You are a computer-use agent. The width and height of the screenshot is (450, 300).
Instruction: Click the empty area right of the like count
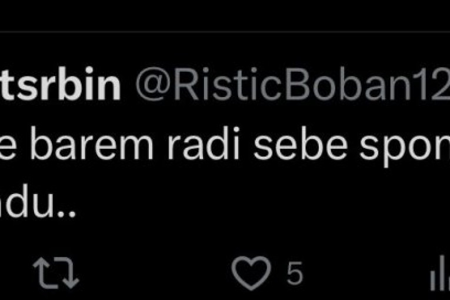pos(366,273)
